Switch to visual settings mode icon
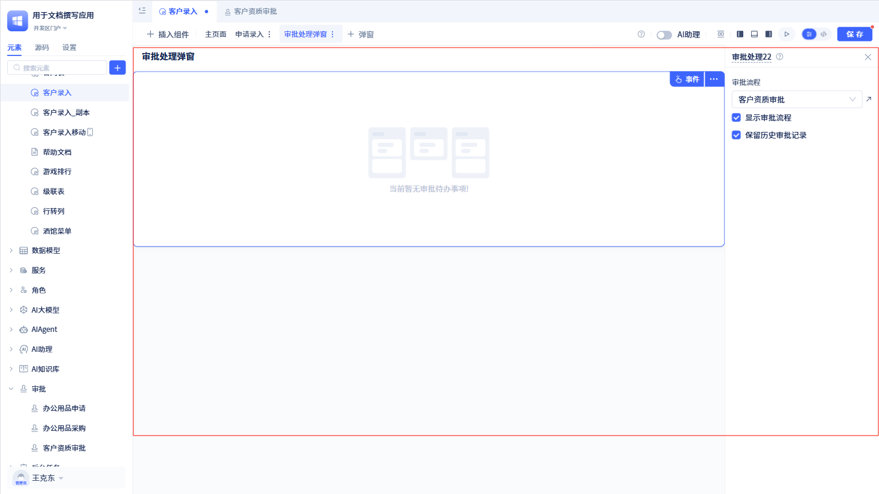The height and width of the screenshot is (494, 879). [809, 34]
